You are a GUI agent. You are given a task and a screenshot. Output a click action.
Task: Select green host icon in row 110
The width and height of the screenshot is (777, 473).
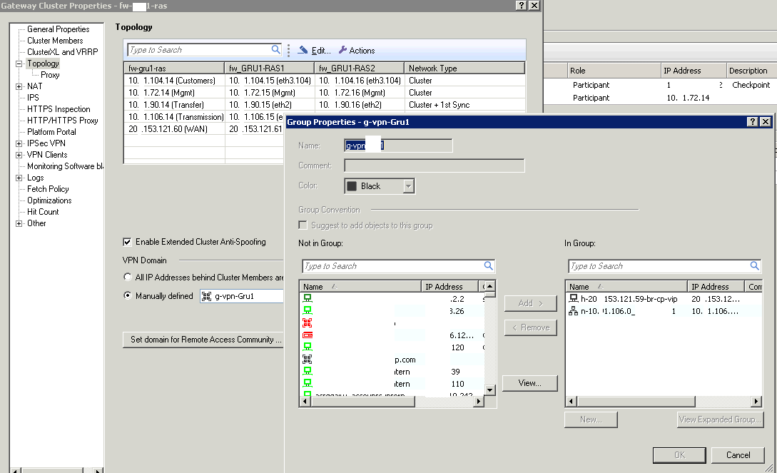[x=308, y=383]
